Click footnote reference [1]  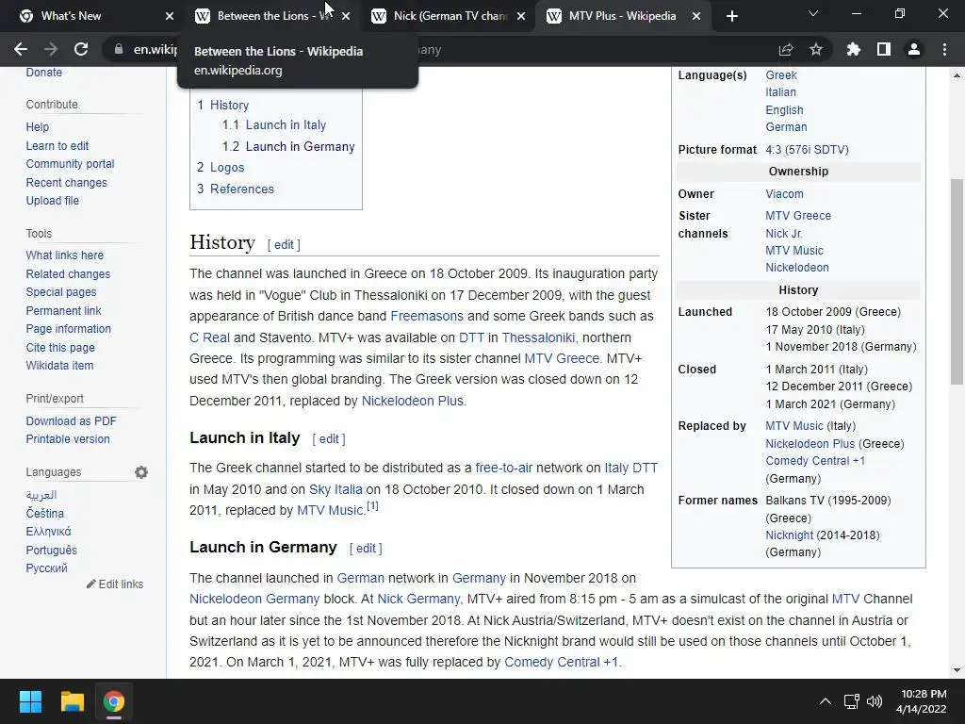(x=372, y=506)
